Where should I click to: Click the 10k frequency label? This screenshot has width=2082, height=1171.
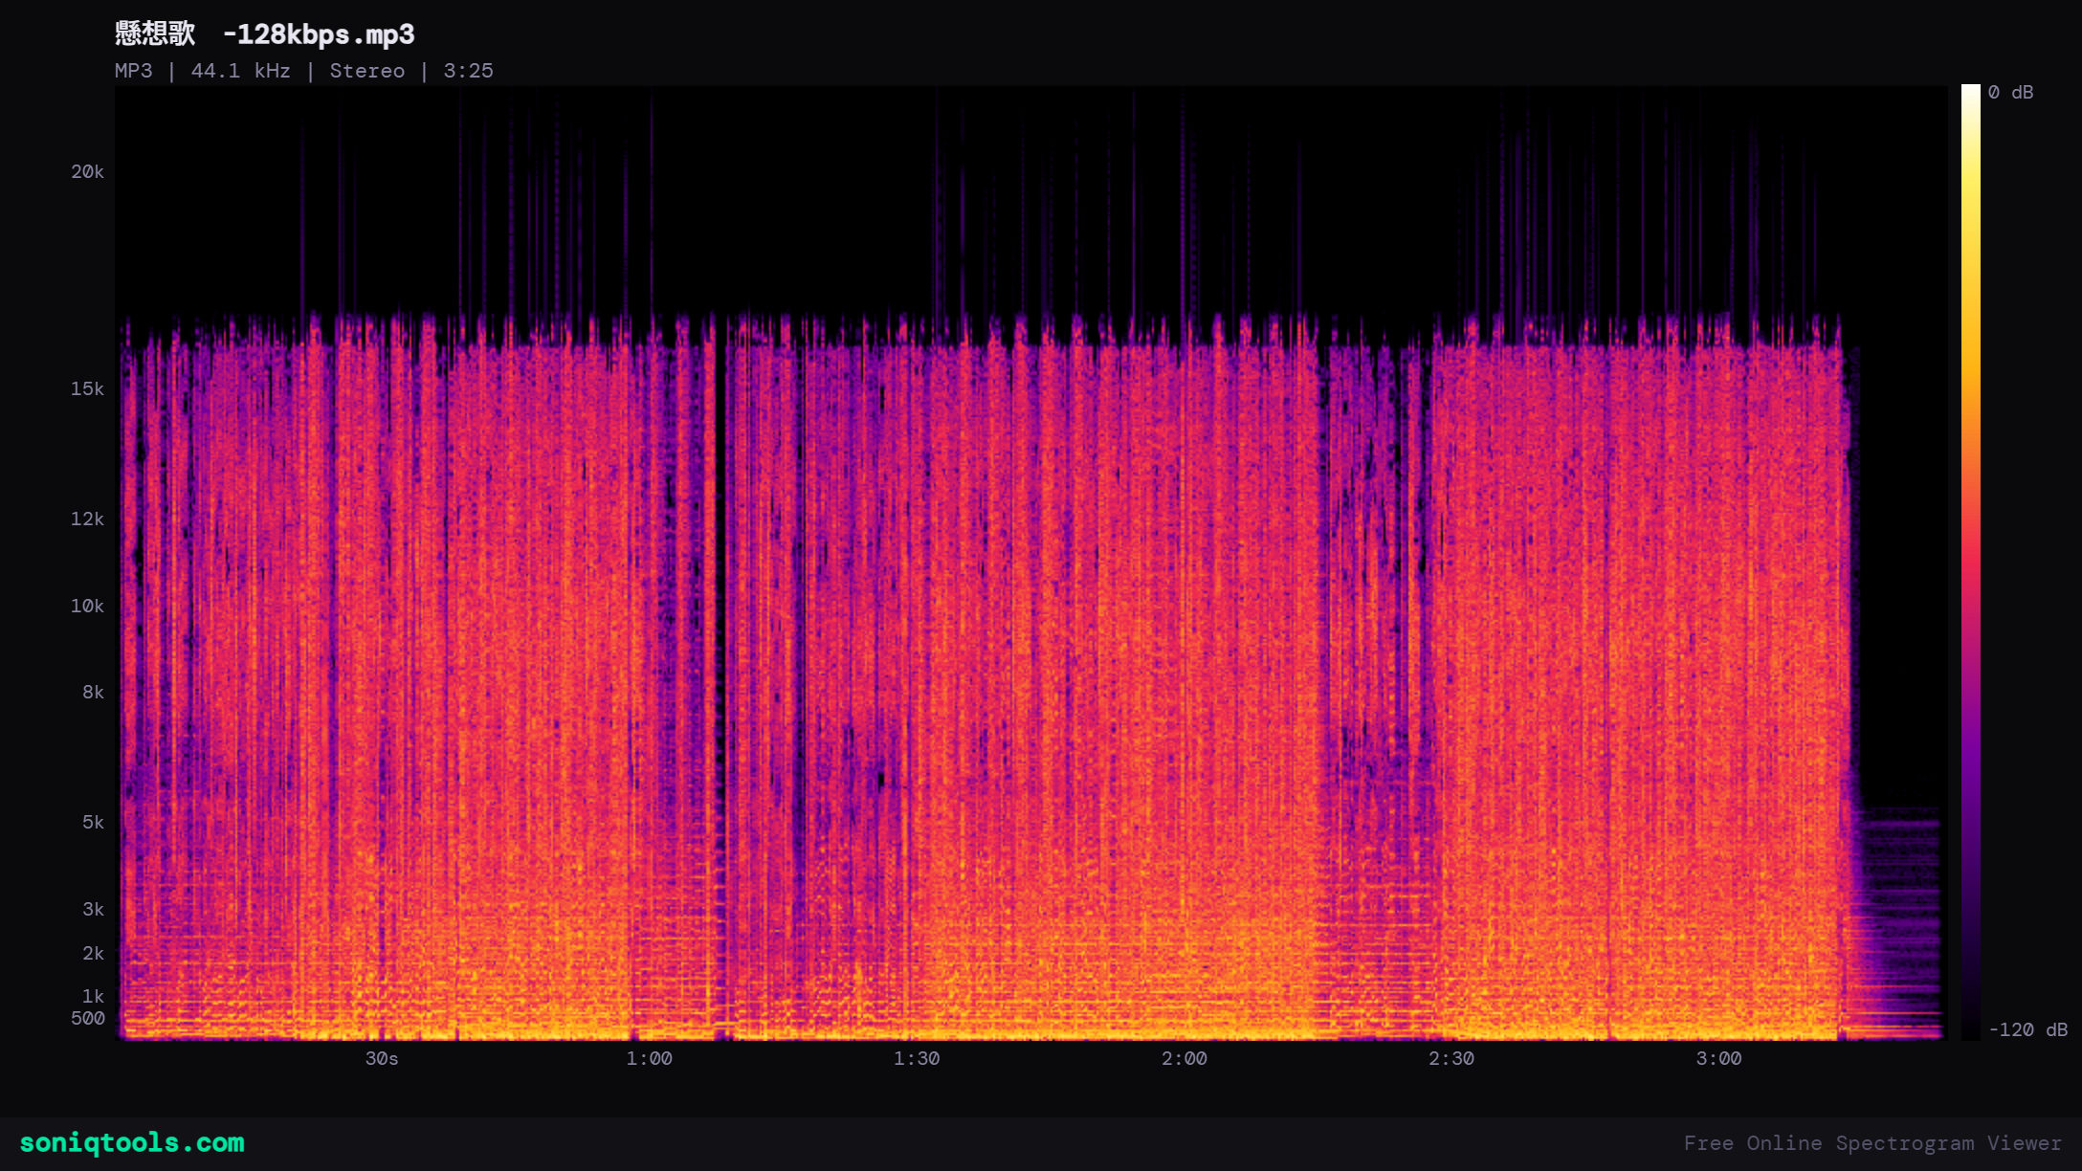click(91, 605)
